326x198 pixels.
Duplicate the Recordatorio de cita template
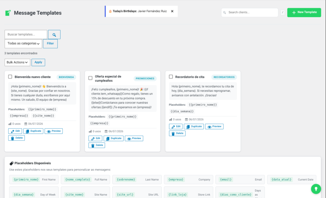(194, 126)
